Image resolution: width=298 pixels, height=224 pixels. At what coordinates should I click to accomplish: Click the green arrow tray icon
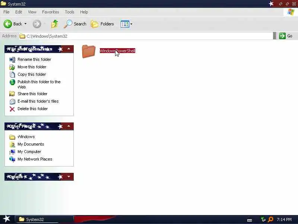(x=263, y=220)
